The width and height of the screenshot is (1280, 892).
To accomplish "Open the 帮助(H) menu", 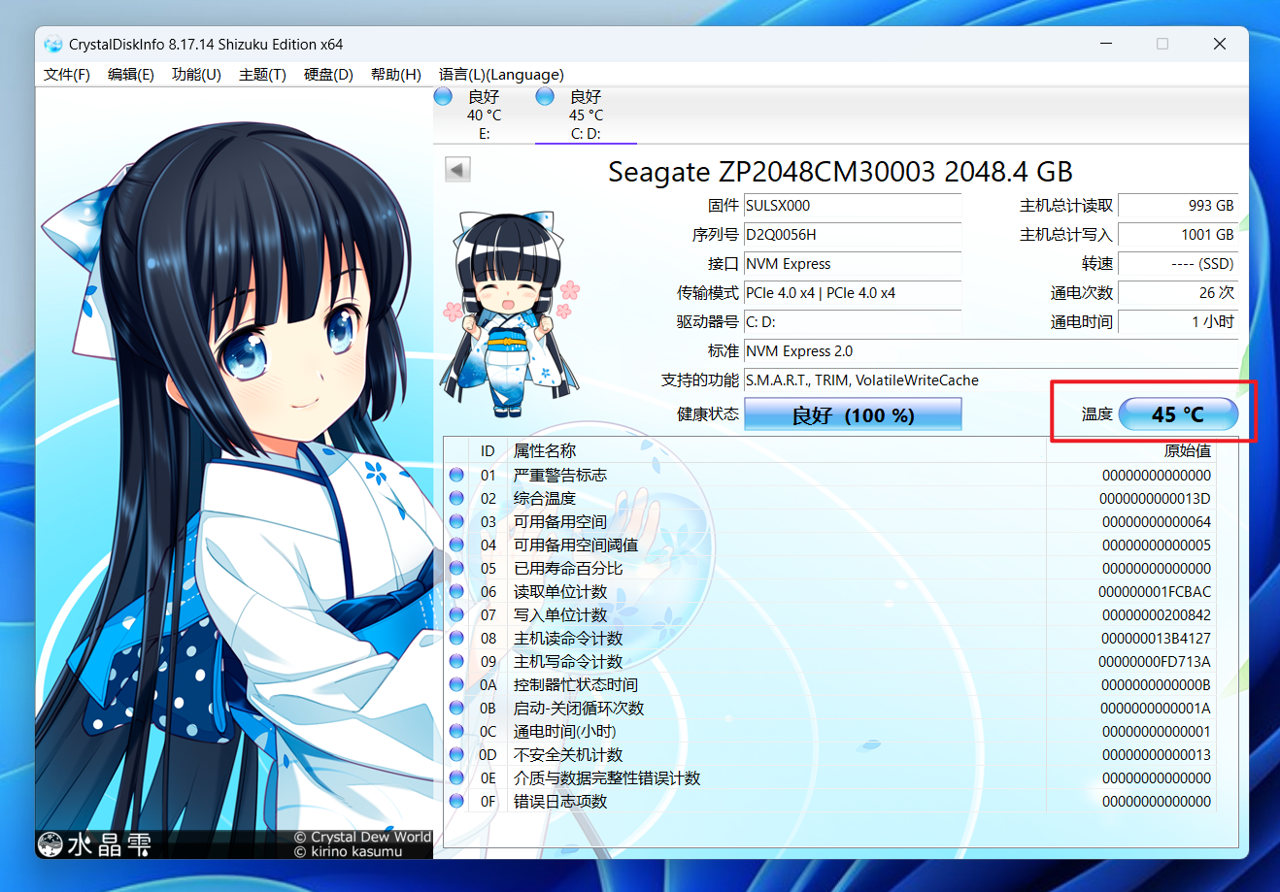I will tap(395, 75).
